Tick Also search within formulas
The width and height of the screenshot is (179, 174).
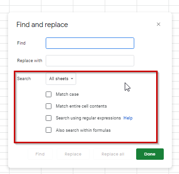(x=49, y=130)
